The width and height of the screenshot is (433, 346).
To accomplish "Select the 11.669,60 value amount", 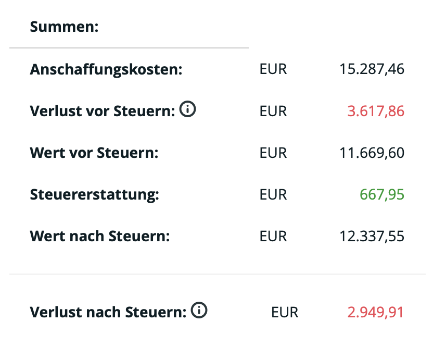I will pos(372,153).
